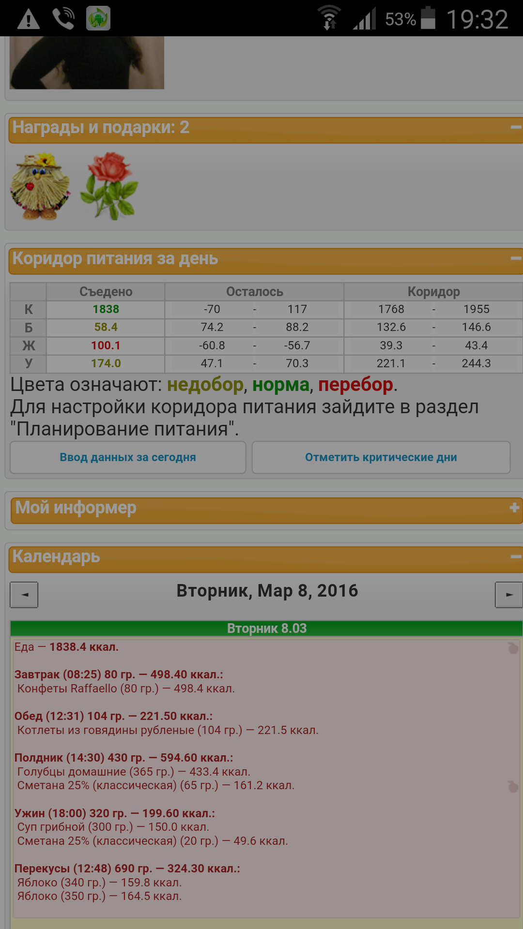Viewport: 523px width, 929px height.
Task: Collapse the Награды и подарки section
Action: coord(515,128)
